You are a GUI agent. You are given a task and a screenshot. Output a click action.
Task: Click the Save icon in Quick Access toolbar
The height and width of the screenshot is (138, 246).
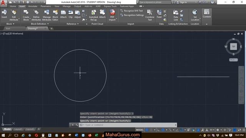tap(19, 2)
